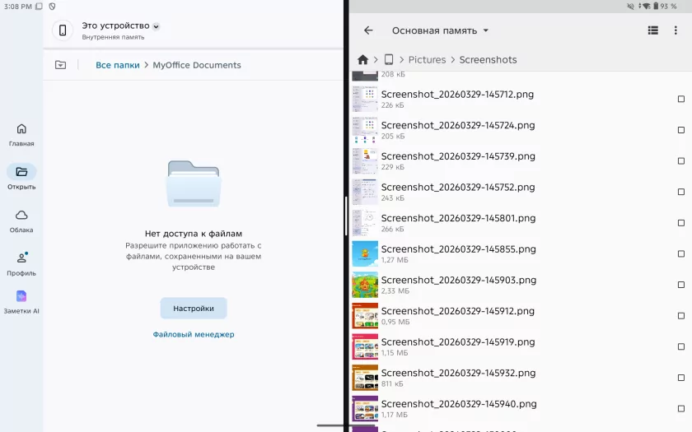Open the Screenshot_20260329-145903.png thumbnail
The height and width of the screenshot is (432, 692).
tap(365, 285)
